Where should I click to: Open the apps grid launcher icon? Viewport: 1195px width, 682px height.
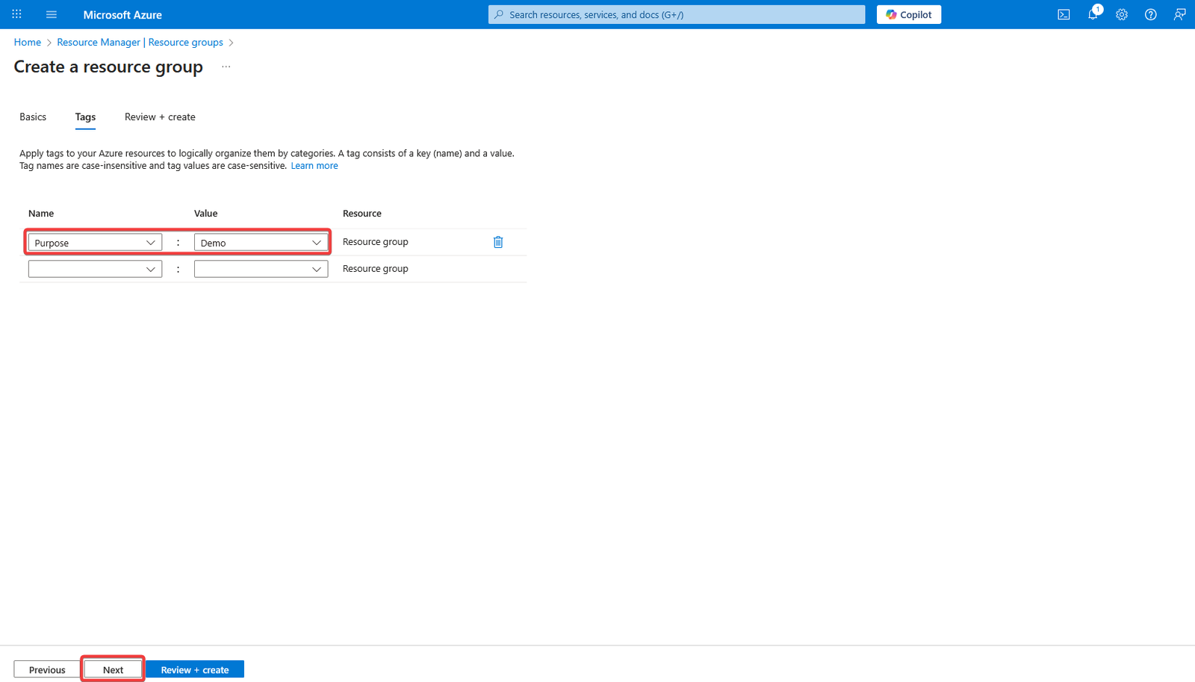coord(16,14)
